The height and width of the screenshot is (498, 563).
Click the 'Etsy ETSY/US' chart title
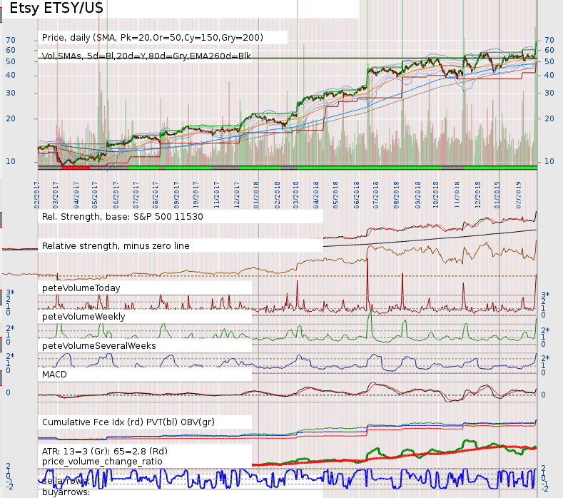(56, 8)
